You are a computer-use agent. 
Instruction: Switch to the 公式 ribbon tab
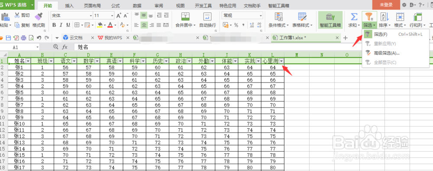click(x=116, y=5)
